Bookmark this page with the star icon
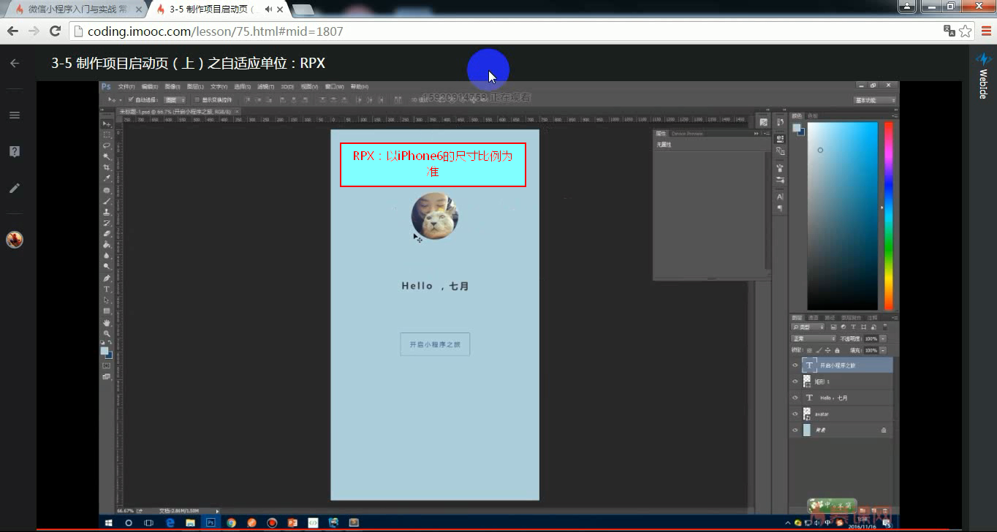This screenshot has width=997, height=532. (966, 31)
